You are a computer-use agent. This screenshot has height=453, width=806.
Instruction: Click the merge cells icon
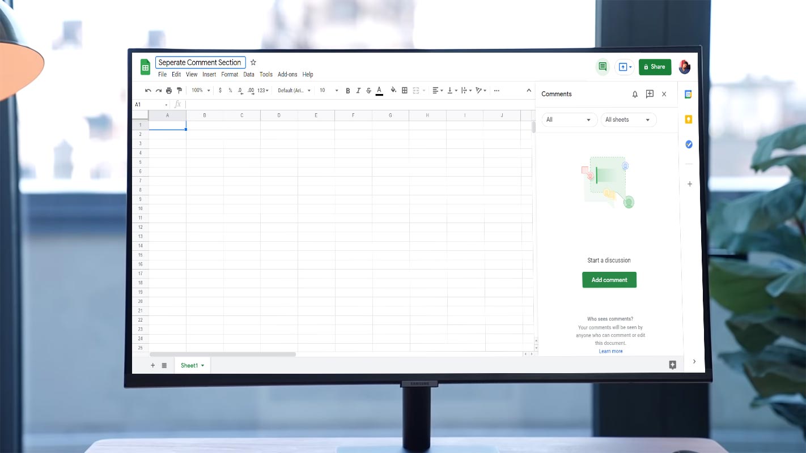(x=416, y=91)
